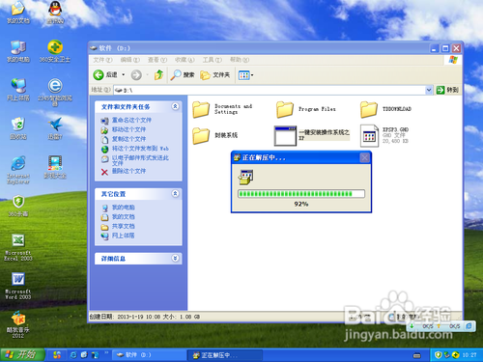Launch the Xunlei bird desktop icon

pyautogui.click(x=55, y=128)
